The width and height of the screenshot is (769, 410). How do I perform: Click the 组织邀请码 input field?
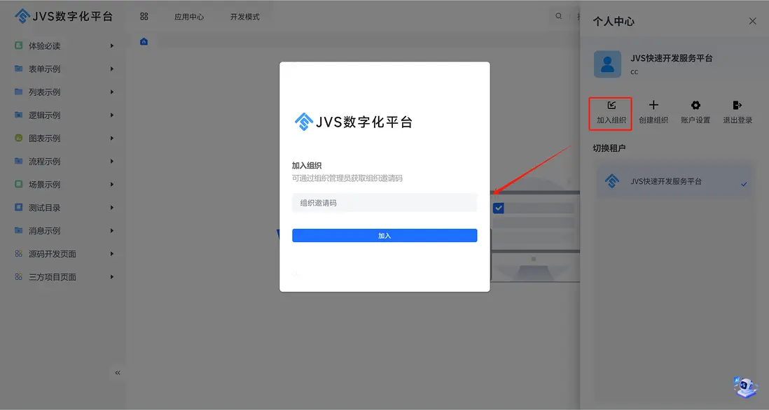(384, 202)
